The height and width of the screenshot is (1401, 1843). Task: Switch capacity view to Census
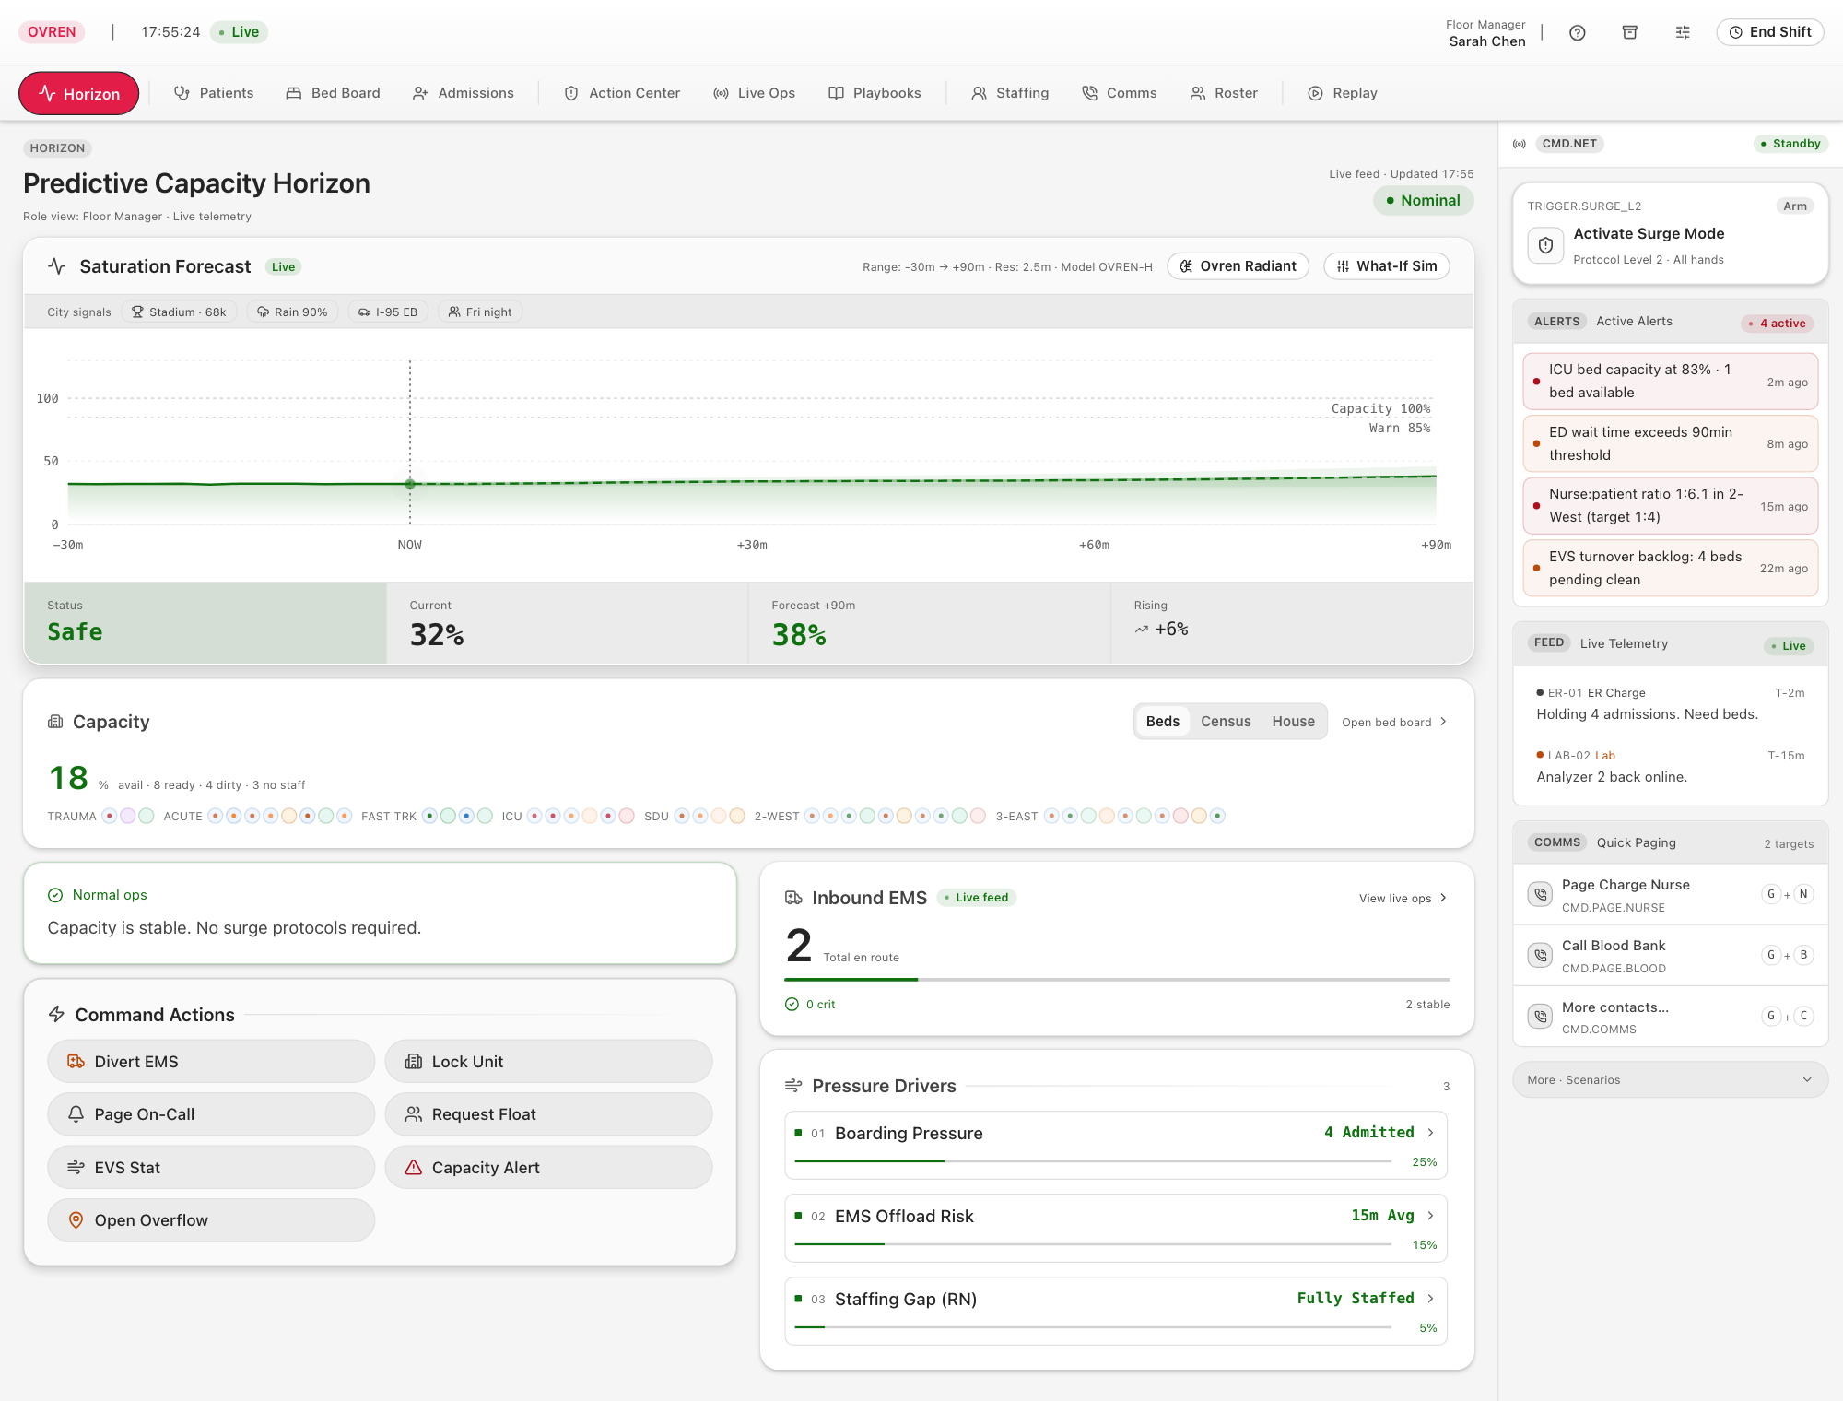click(1226, 722)
